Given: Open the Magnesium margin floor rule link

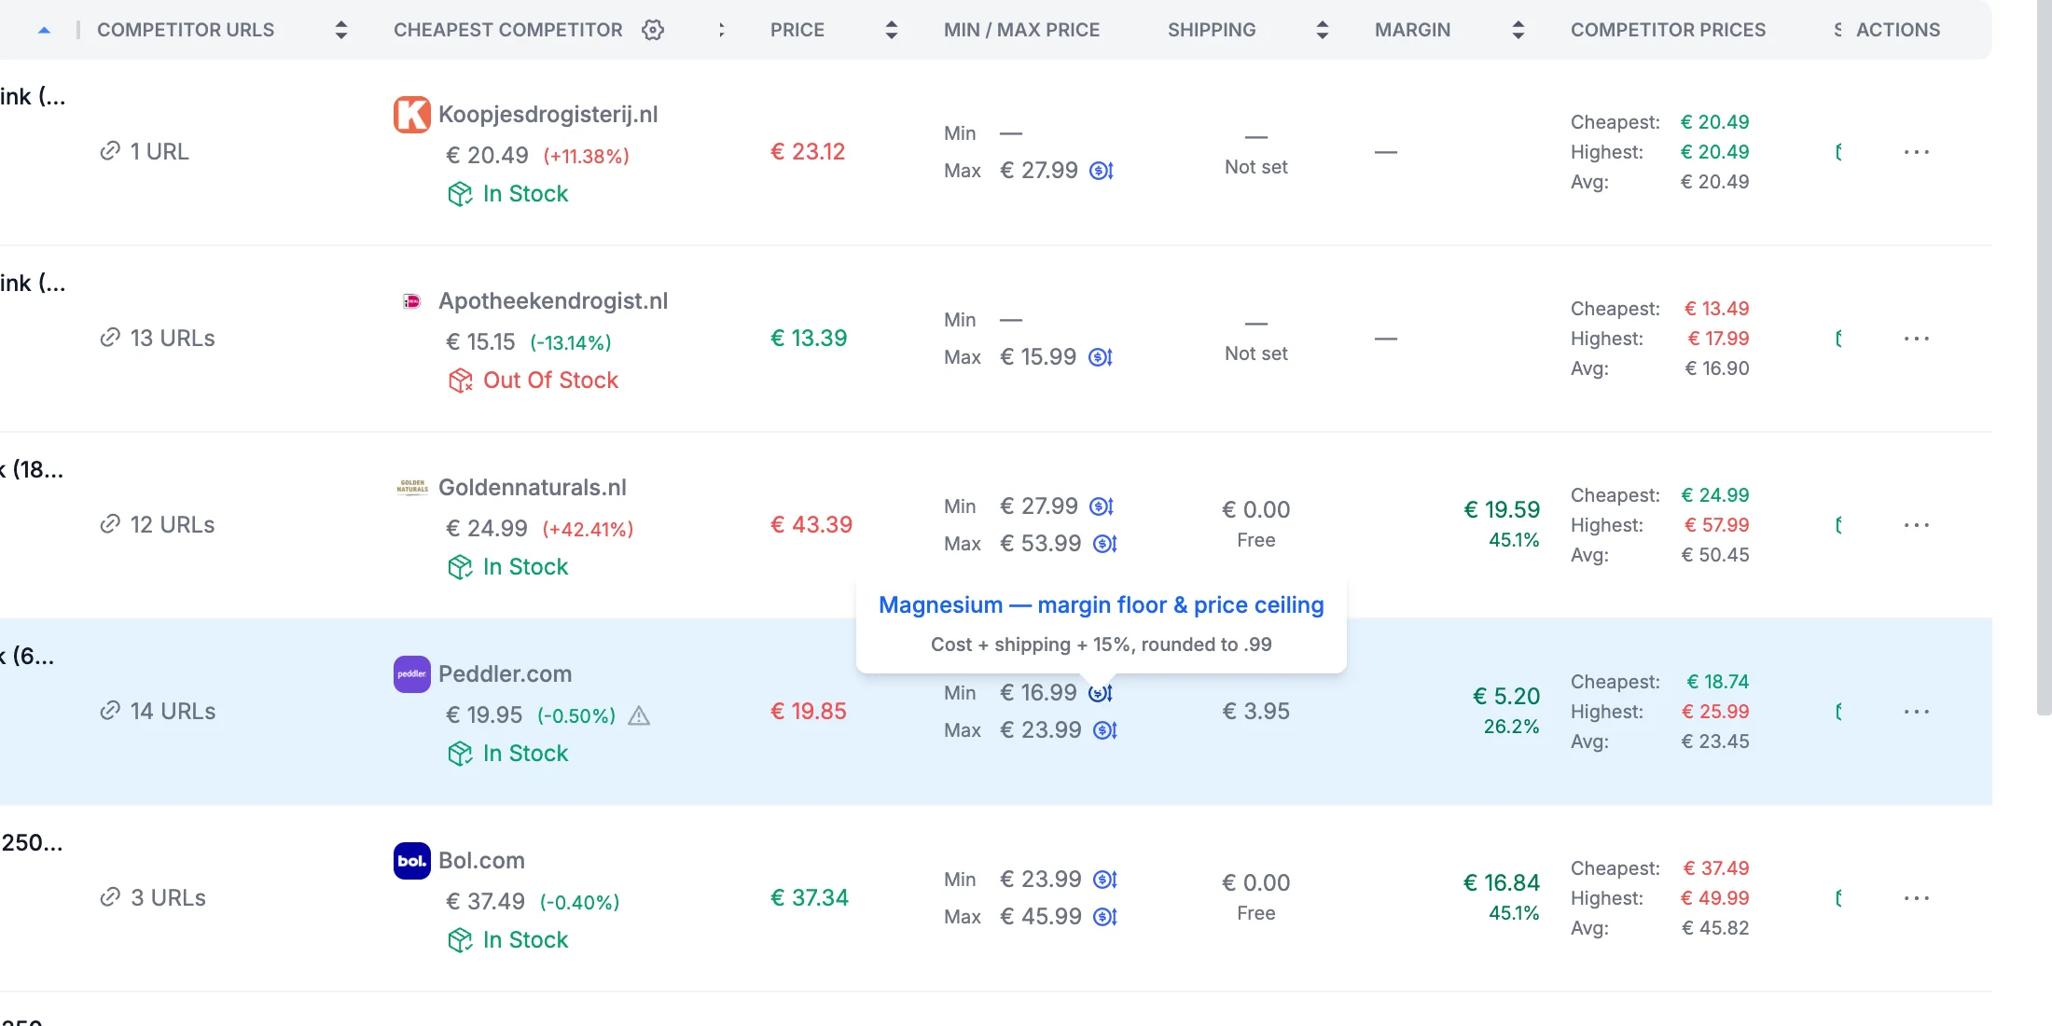Looking at the screenshot, I should pos(1101,605).
